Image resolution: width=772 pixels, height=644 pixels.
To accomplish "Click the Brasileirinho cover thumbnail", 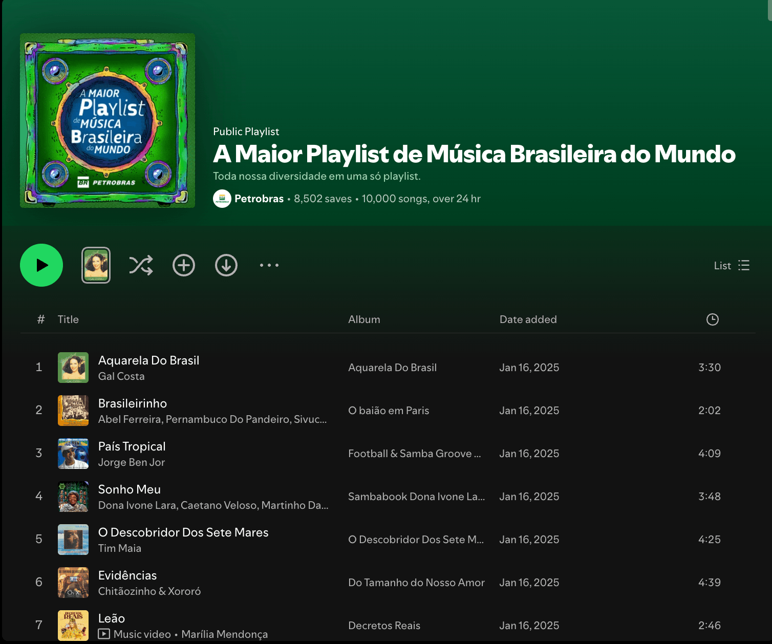I will click(x=73, y=411).
